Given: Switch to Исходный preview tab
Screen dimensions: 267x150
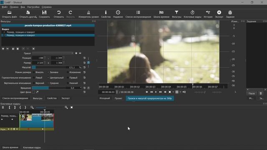Looking at the screenshot, I should tap(105, 98).
